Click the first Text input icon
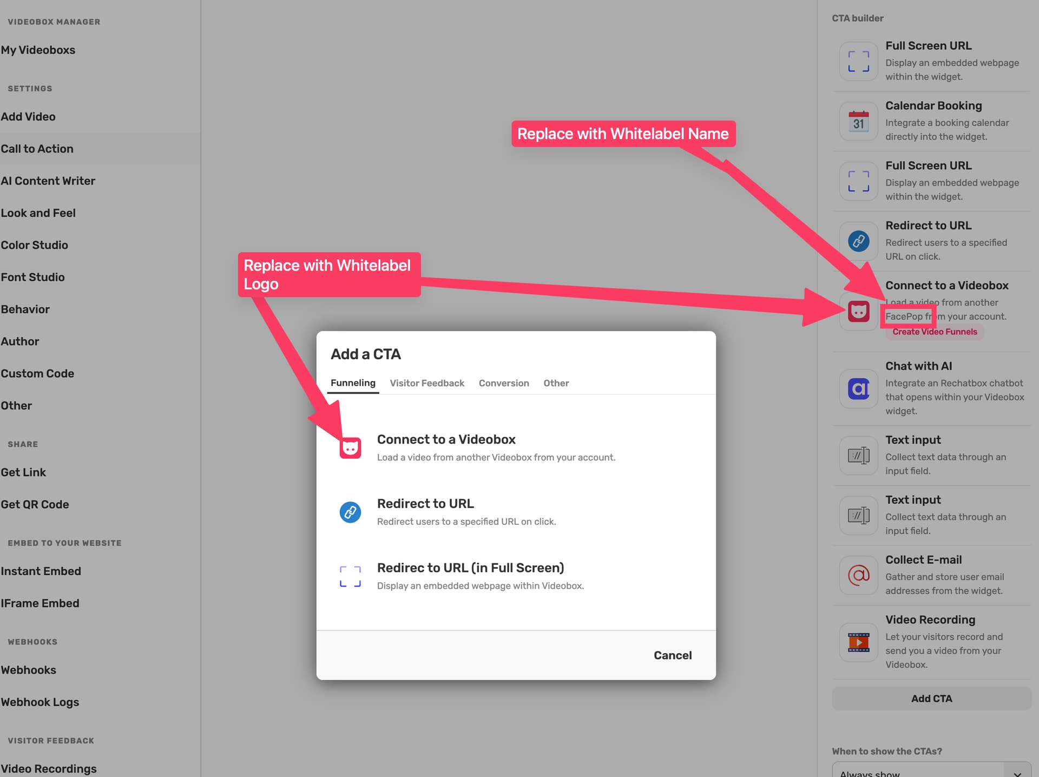This screenshot has height=777, width=1039. click(858, 456)
